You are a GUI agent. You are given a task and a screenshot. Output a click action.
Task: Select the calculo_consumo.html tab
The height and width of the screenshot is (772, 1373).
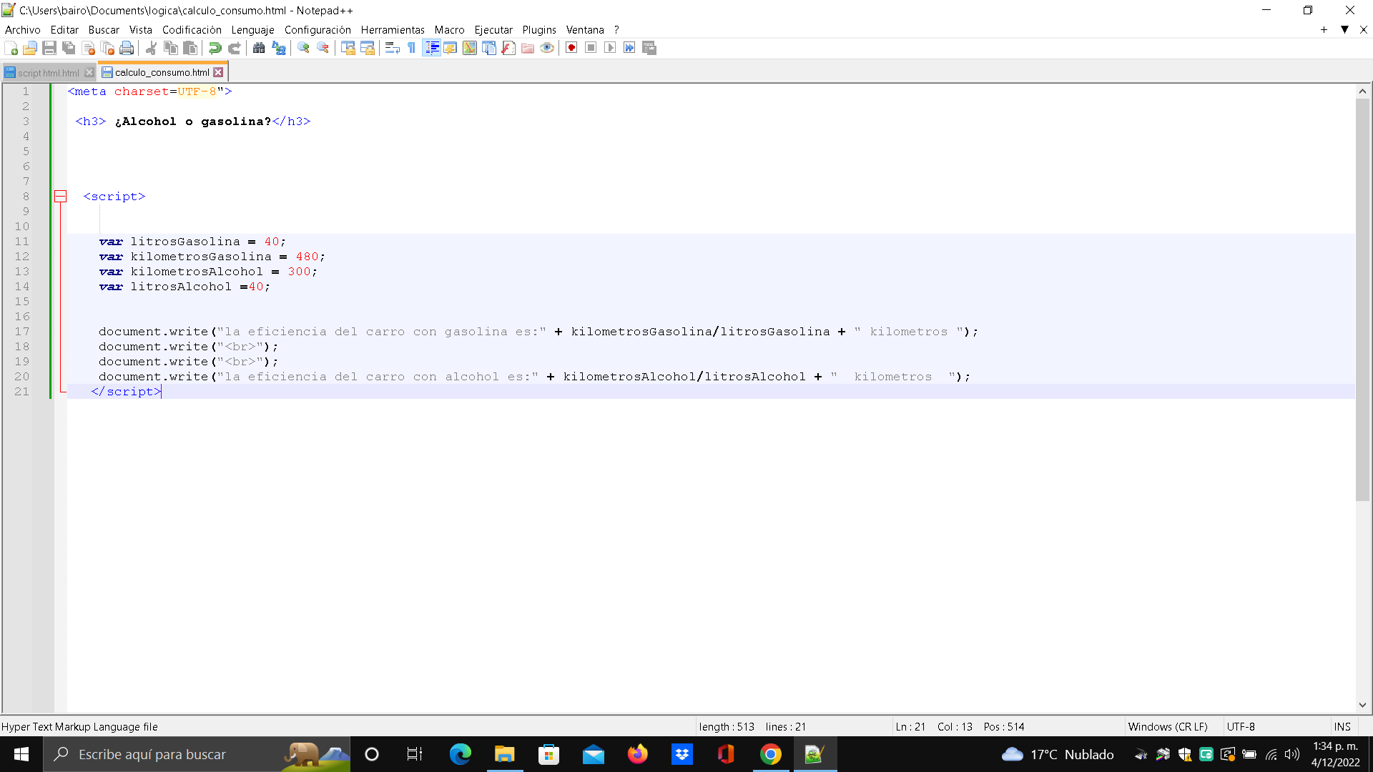[162, 72]
